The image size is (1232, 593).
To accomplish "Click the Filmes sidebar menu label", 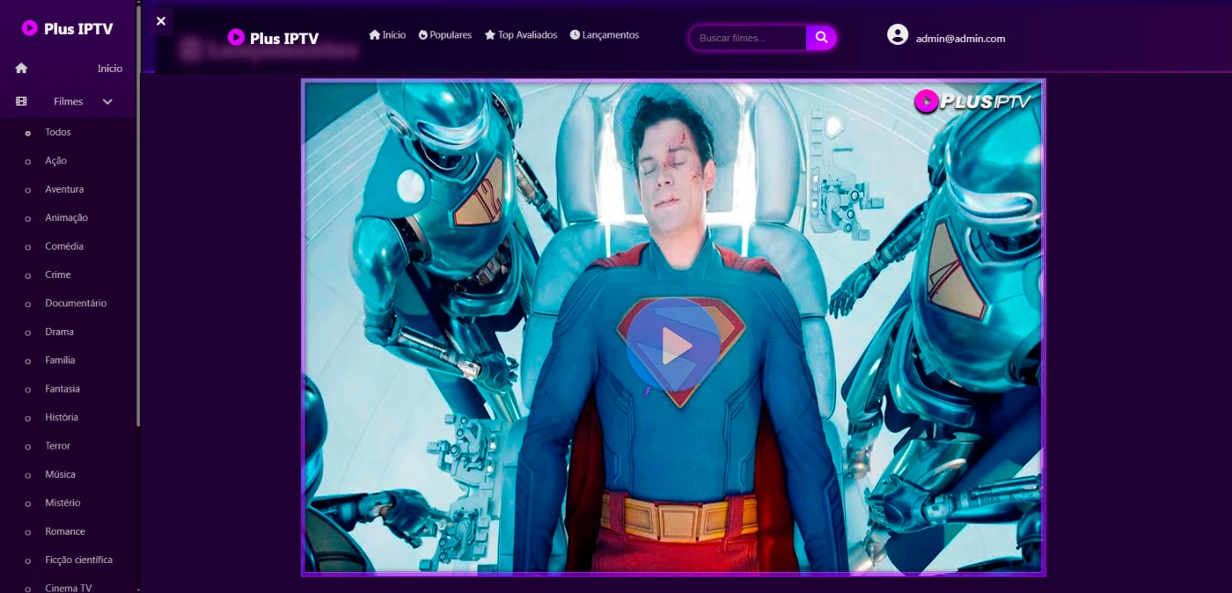I will pos(69,102).
